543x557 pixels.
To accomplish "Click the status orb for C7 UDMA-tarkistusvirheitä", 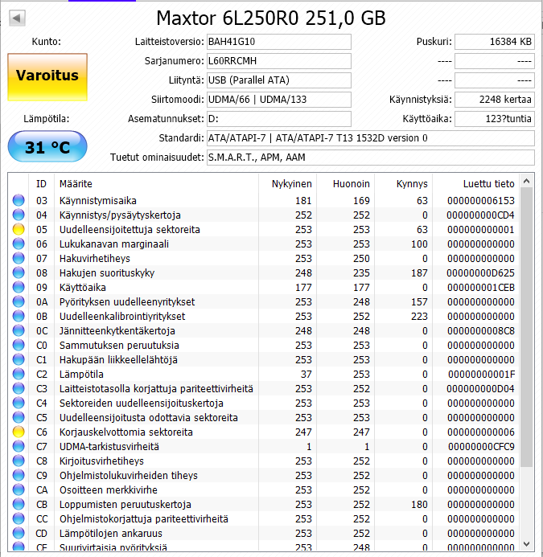I will point(19,446).
